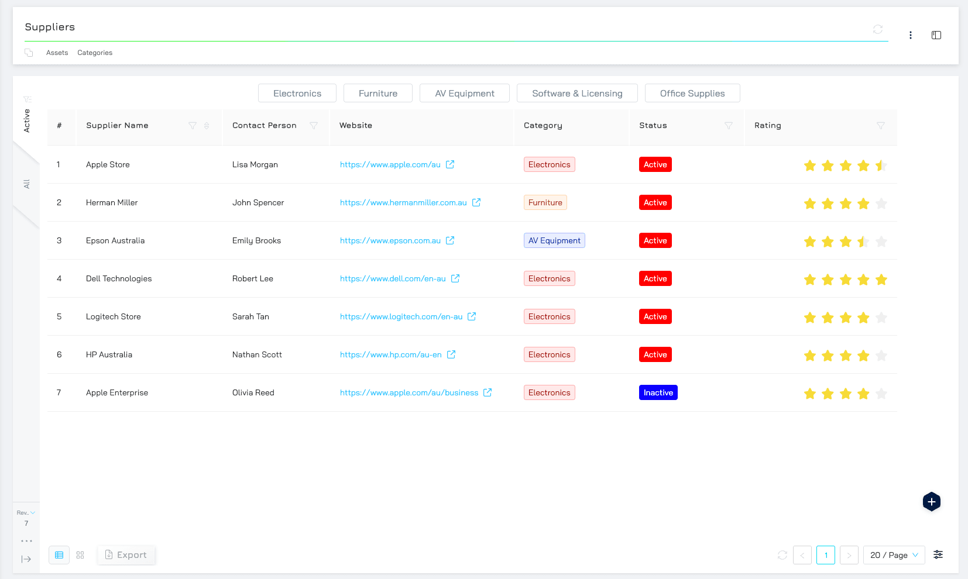Open external link icon for dell.com/en-au
This screenshot has height=579, width=968.
point(455,278)
